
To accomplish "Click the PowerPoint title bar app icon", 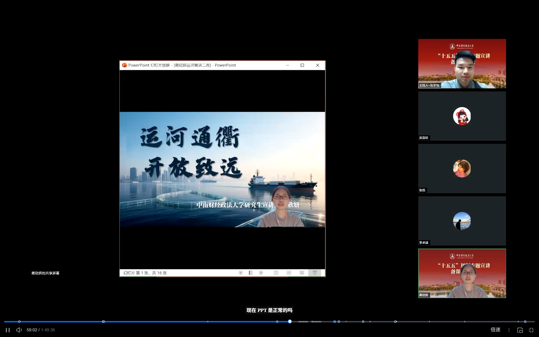I will tap(124, 65).
